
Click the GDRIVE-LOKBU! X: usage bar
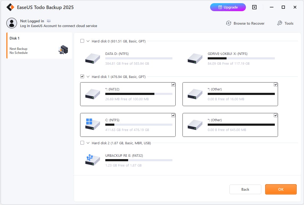[241, 58]
